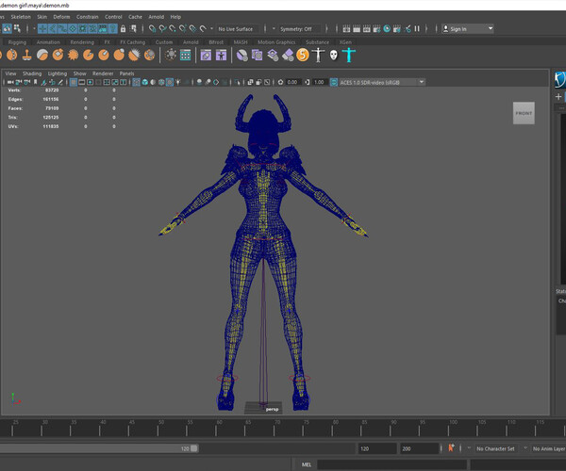Open the arrow menu left of Symmetry: Off

274,29
